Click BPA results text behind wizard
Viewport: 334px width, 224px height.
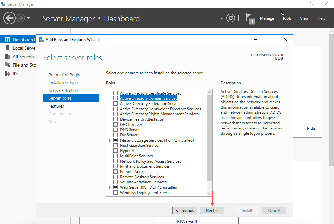pyautogui.click(x=188, y=222)
